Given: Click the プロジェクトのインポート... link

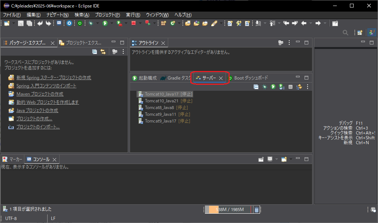Looking at the screenshot, I should [38, 127].
